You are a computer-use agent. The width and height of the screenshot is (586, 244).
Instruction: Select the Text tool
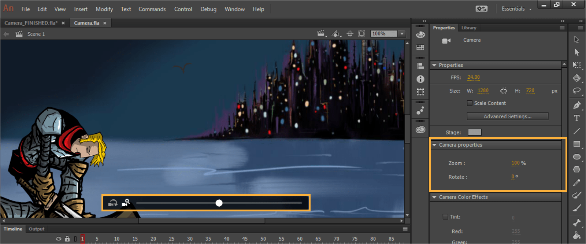577,118
